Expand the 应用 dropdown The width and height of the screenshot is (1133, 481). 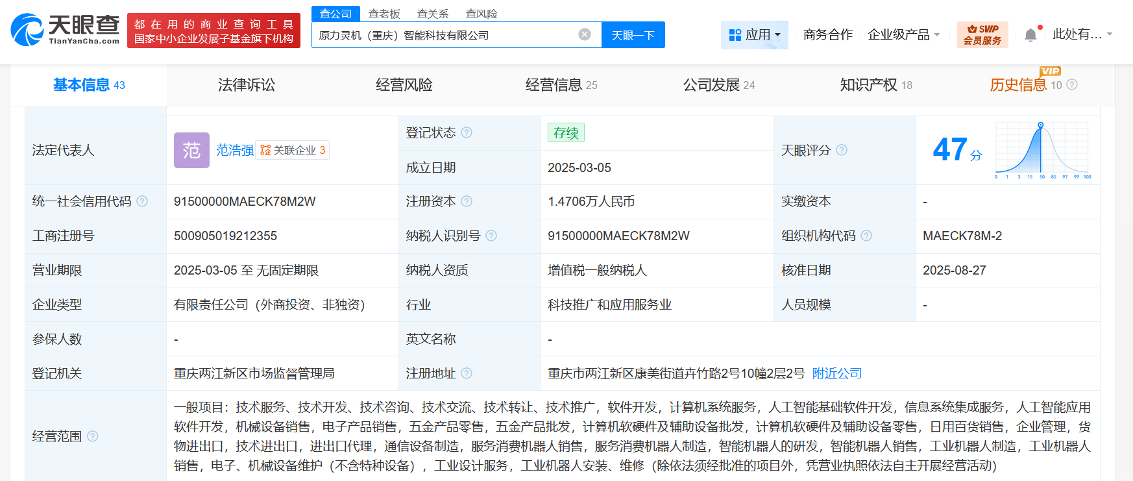(755, 34)
